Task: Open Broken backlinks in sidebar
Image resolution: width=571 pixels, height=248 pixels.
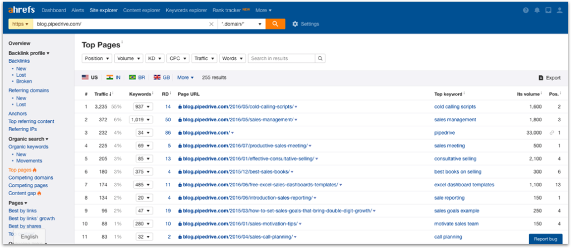Action: pos(24,81)
